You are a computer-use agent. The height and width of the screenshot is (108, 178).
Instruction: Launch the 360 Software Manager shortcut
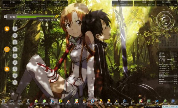click(141, 102)
